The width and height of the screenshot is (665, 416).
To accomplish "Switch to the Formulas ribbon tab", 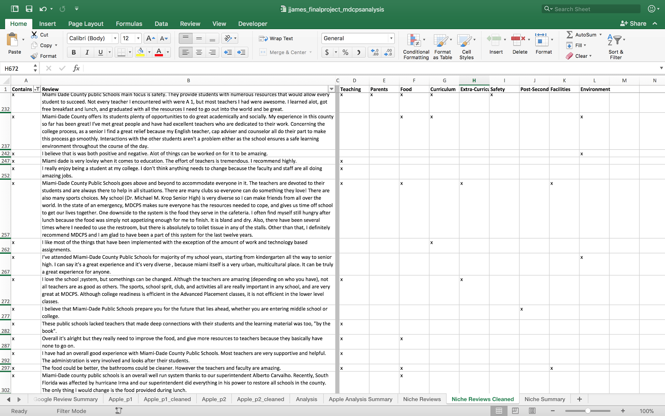I will tap(129, 24).
